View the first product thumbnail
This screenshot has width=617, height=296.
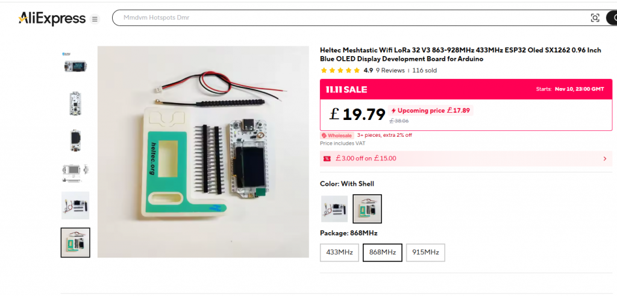click(75, 65)
